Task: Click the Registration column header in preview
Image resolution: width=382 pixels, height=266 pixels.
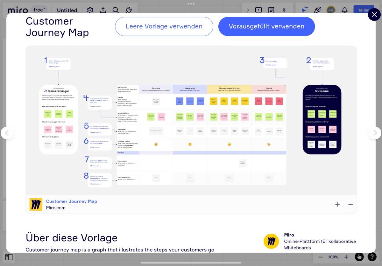Action: (x=190, y=89)
